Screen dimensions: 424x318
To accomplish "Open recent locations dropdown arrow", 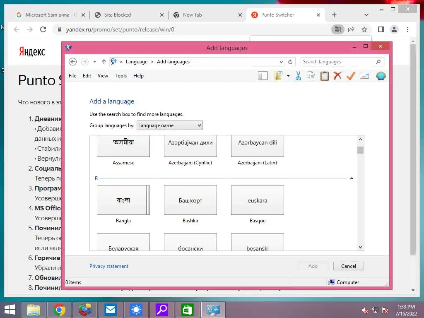I will (94, 62).
